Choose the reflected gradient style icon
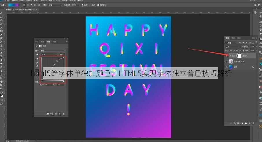262x142 pixels. pos(35,5)
